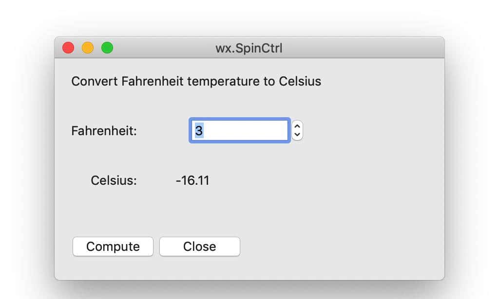Click the Convert Fahrenheit temperature to Celsius heading
Viewport: 499px width, 299px height.
[196, 81]
